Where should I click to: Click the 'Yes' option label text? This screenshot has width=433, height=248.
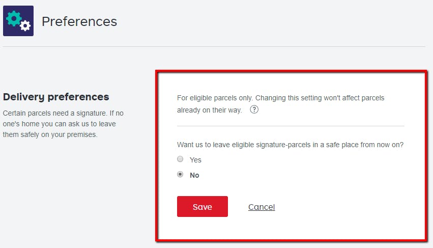point(195,160)
